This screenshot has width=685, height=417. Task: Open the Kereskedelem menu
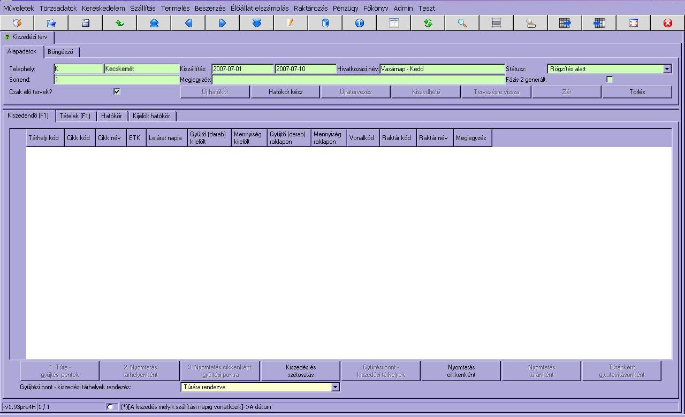tap(103, 8)
